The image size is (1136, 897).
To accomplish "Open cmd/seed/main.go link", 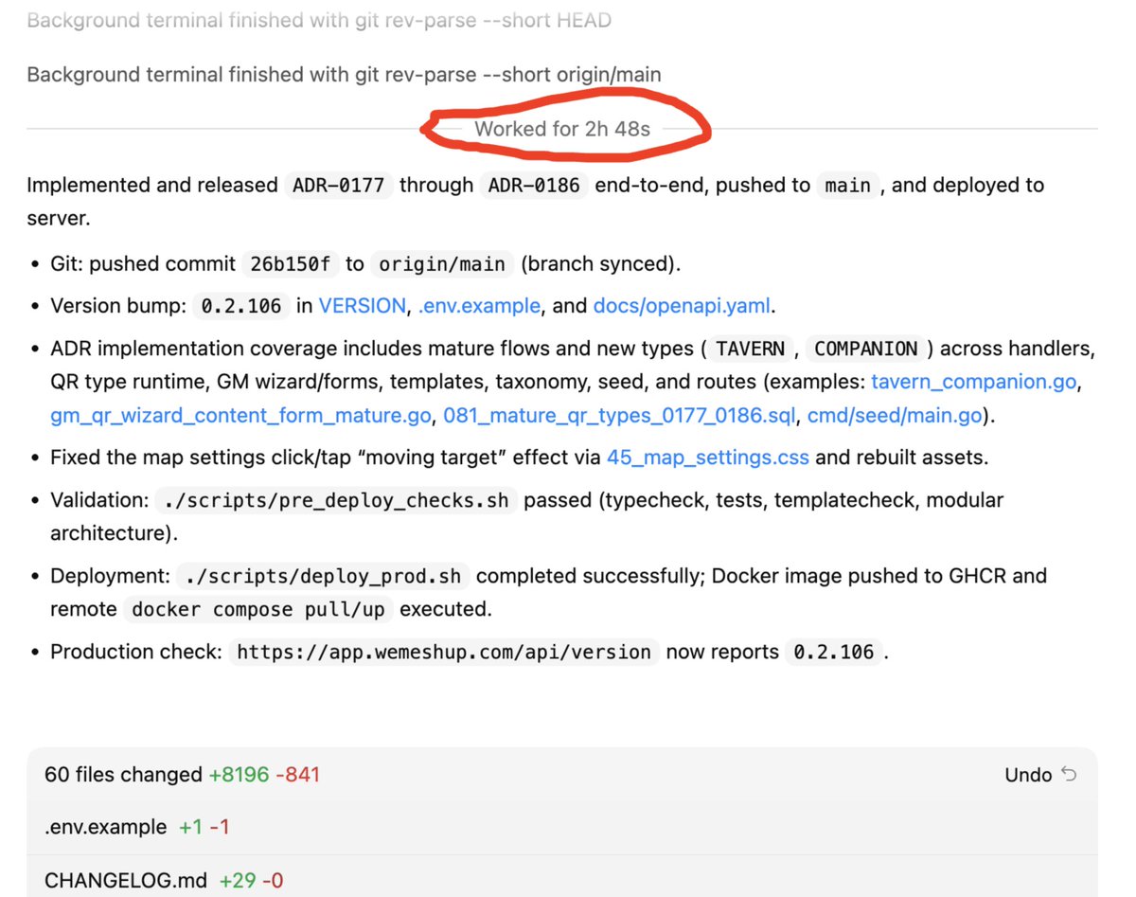I will (896, 415).
